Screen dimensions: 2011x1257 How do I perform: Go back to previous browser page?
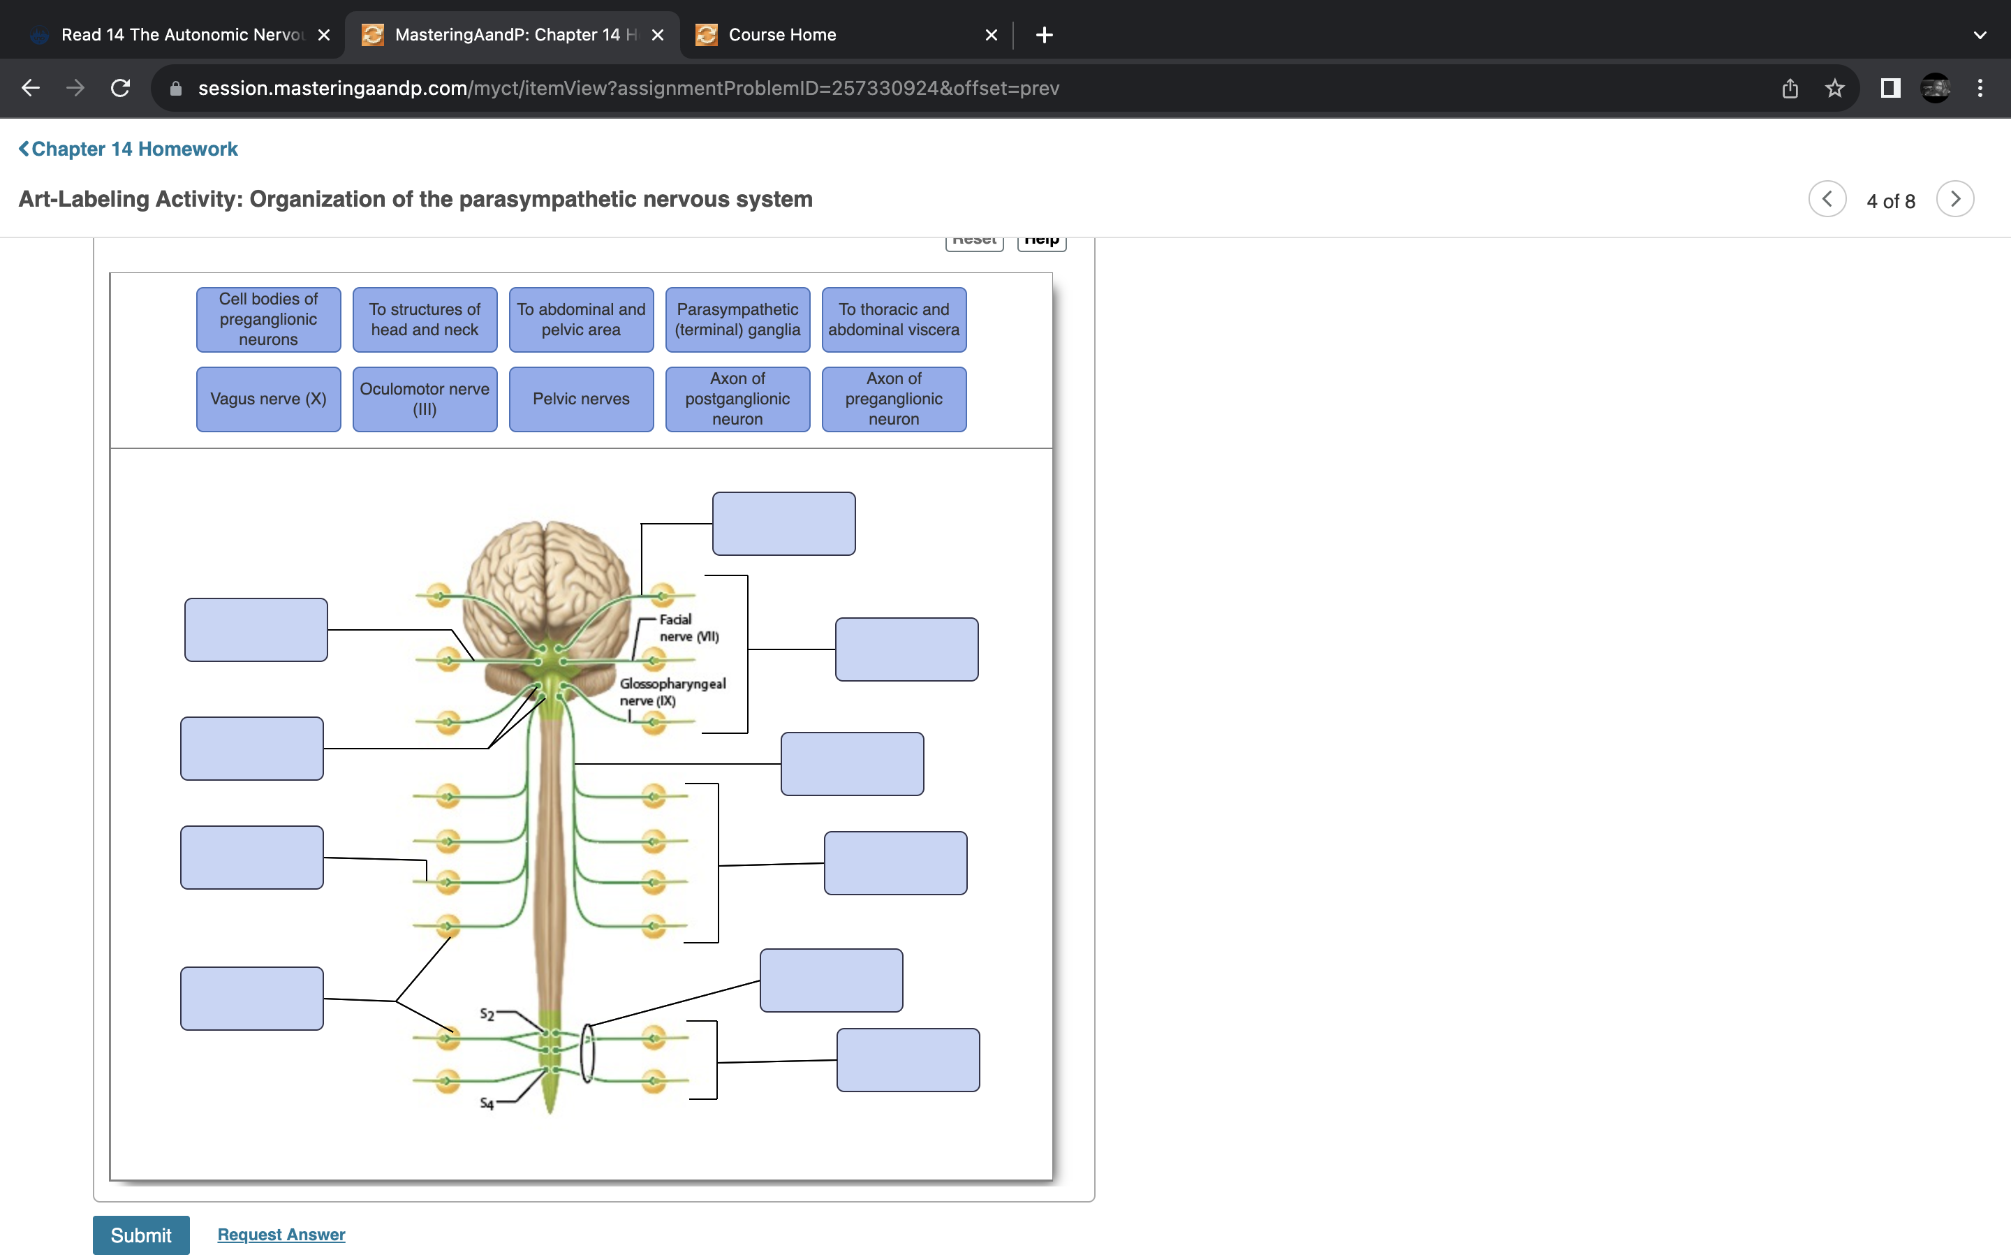[x=31, y=88]
